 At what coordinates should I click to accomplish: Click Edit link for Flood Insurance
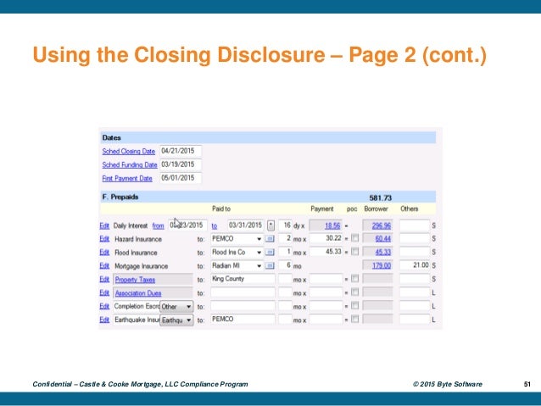pos(104,252)
